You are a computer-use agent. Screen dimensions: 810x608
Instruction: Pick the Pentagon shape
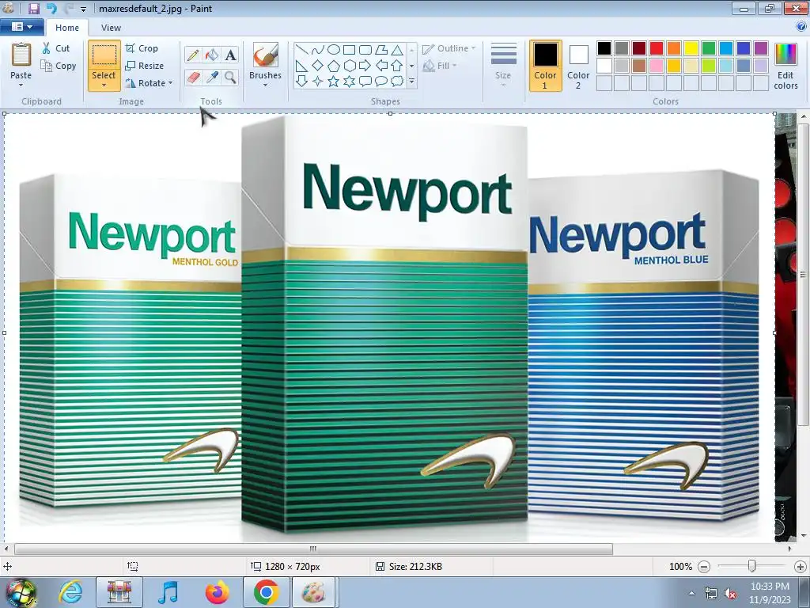(334, 66)
